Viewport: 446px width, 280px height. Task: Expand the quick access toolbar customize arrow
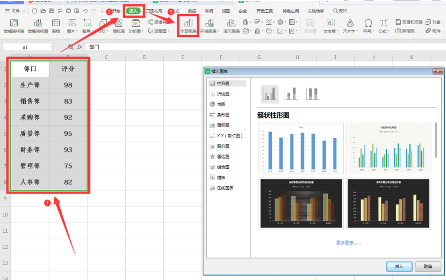tap(102, 11)
